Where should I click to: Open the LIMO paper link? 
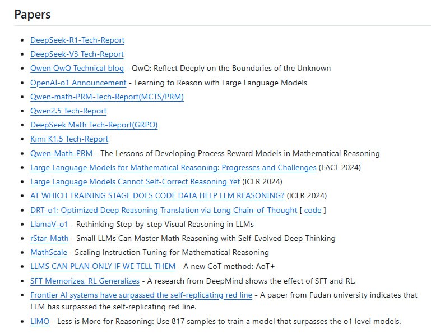(x=40, y=322)
